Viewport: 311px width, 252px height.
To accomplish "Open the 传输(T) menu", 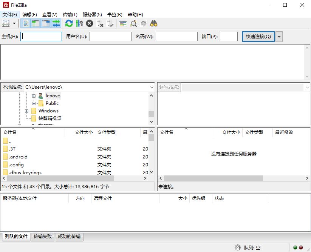I will click(x=70, y=15).
